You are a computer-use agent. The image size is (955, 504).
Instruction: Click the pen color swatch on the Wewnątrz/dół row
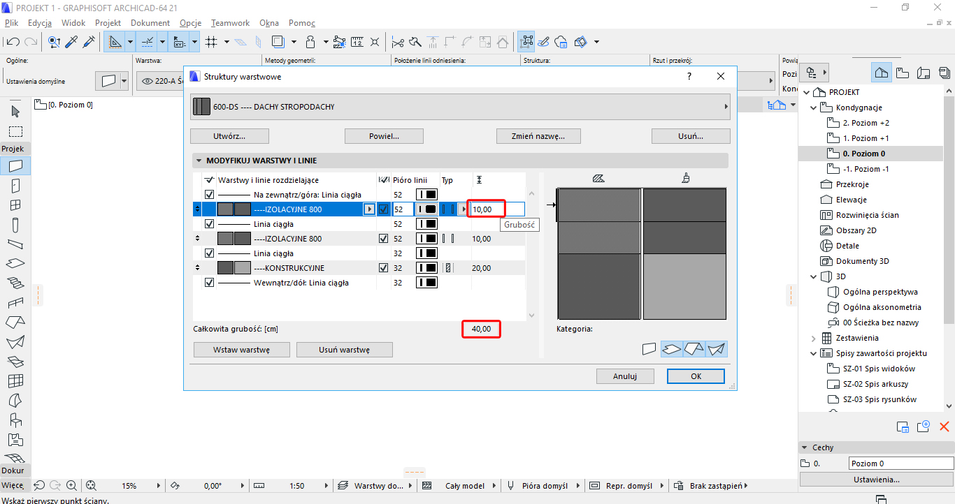(x=426, y=283)
